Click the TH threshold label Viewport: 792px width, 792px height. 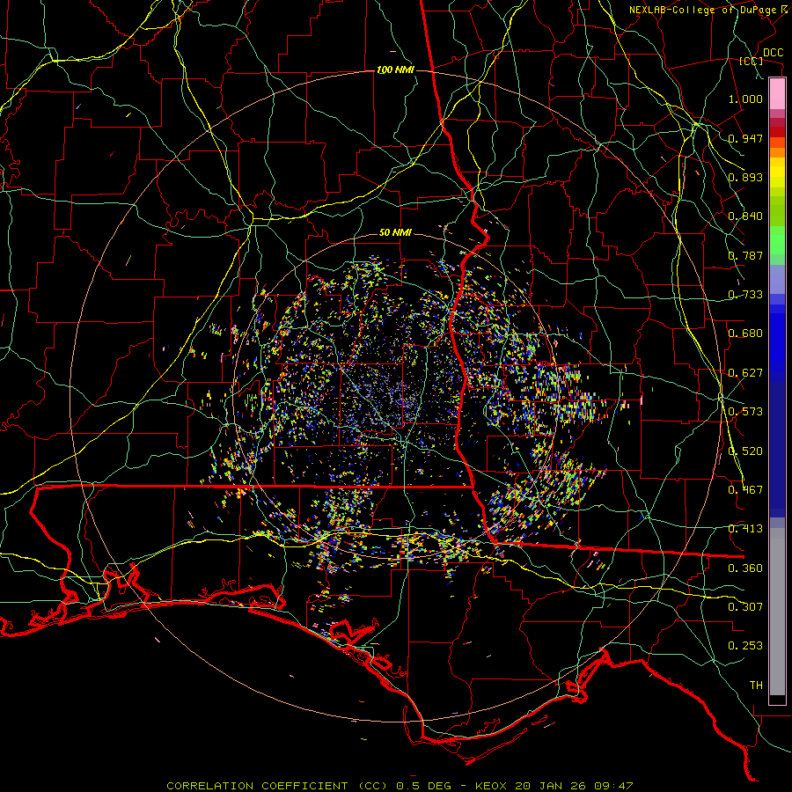click(756, 686)
